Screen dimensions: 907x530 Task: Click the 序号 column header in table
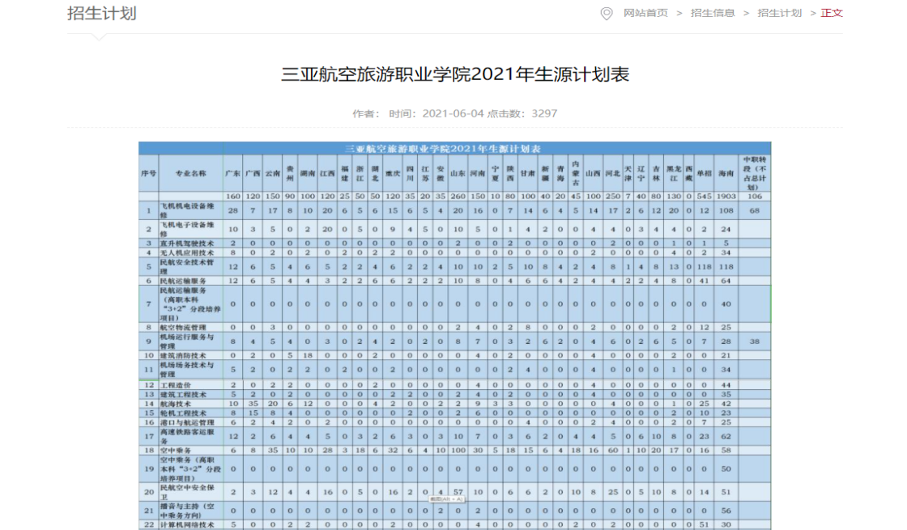tap(148, 173)
